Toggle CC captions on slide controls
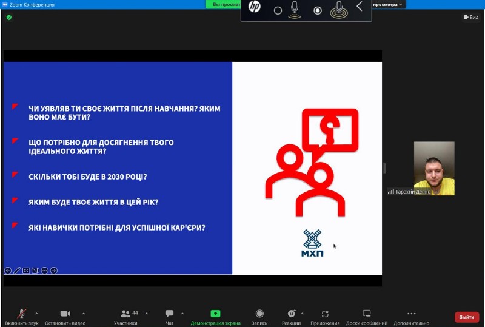This screenshot has width=485, height=327. pos(26,271)
